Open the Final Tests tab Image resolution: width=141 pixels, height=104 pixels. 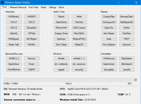[33, 7]
